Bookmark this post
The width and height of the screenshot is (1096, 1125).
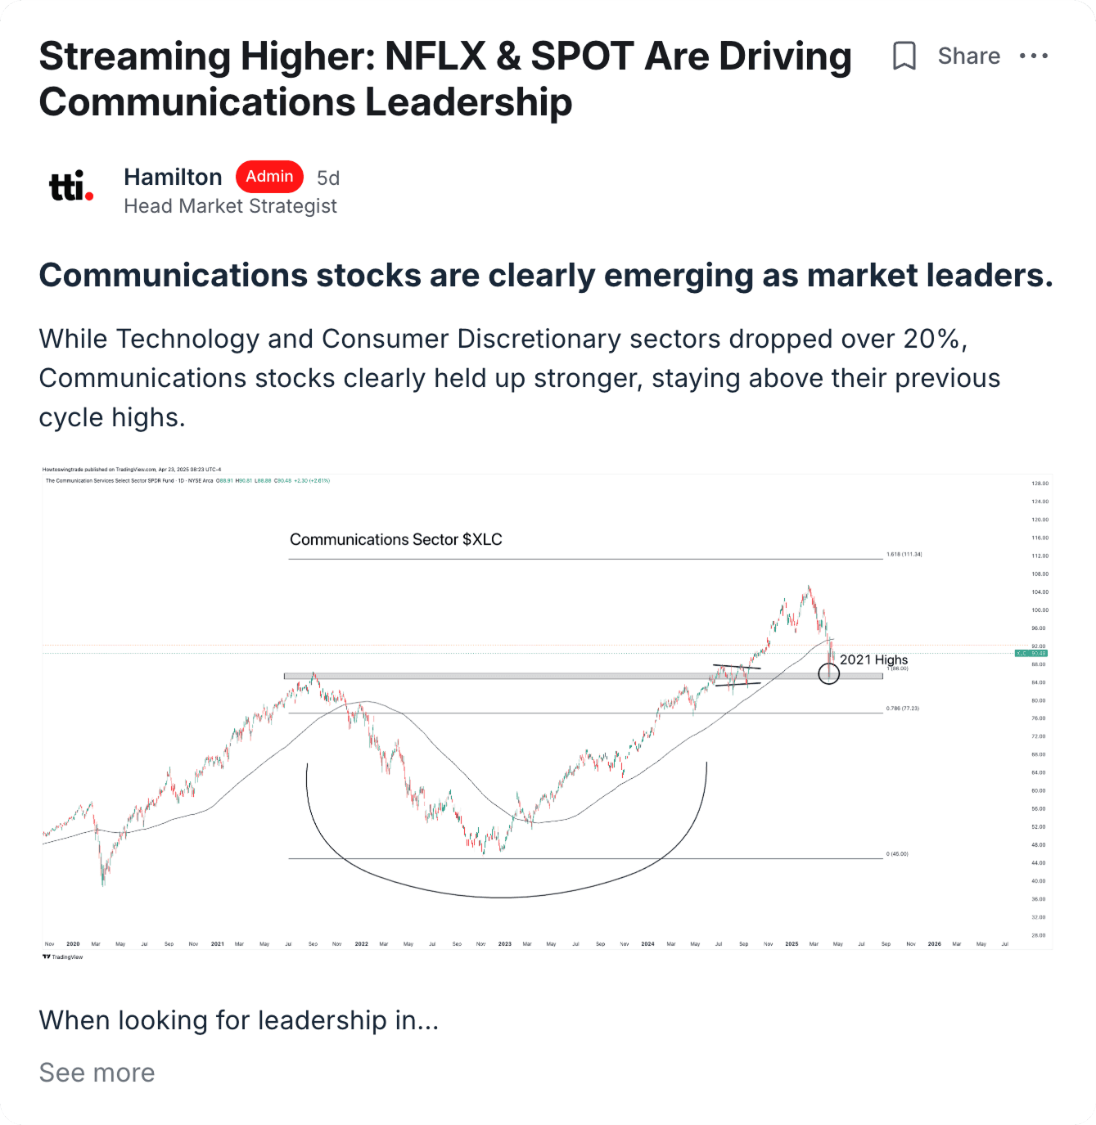[904, 56]
